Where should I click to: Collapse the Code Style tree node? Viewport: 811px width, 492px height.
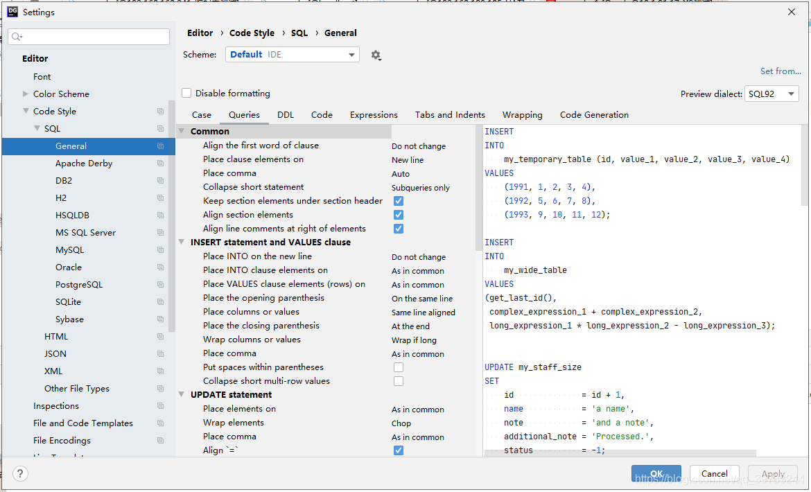(26, 111)
